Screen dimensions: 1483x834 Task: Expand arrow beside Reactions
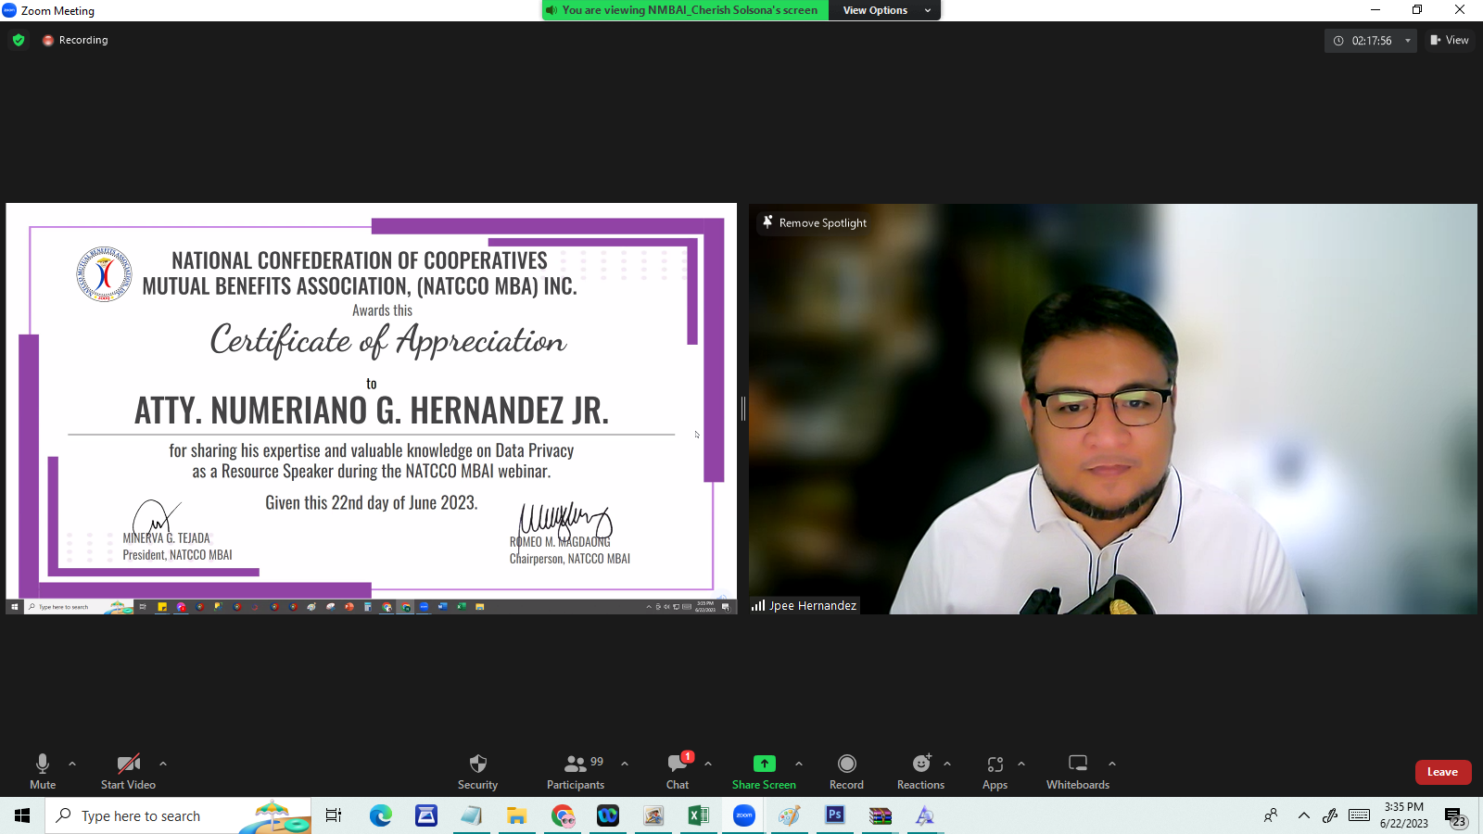(947, 764)
